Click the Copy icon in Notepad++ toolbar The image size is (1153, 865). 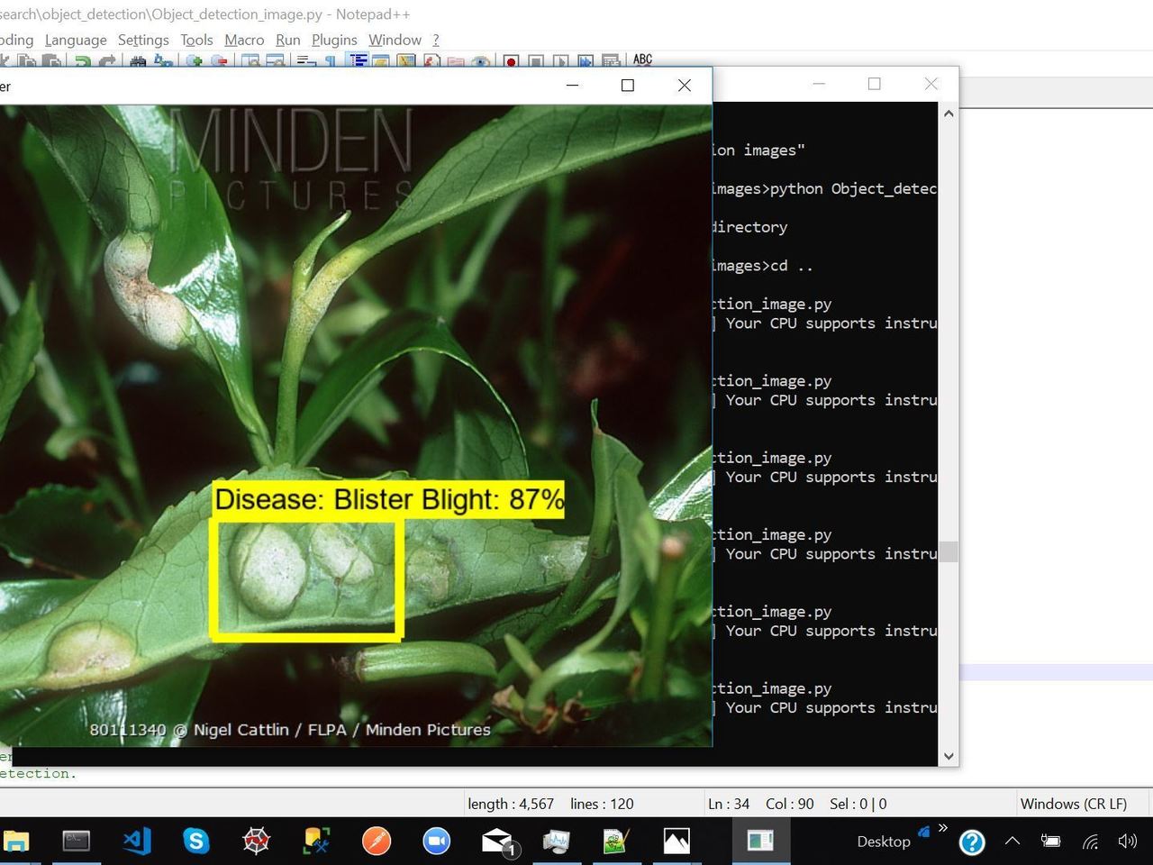[x=27, y=61]
